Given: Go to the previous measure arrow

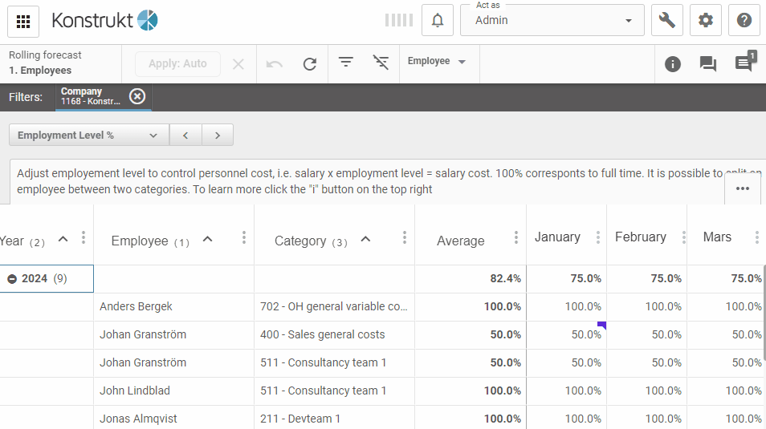Looking at the screenshot, I should [185, 136].
